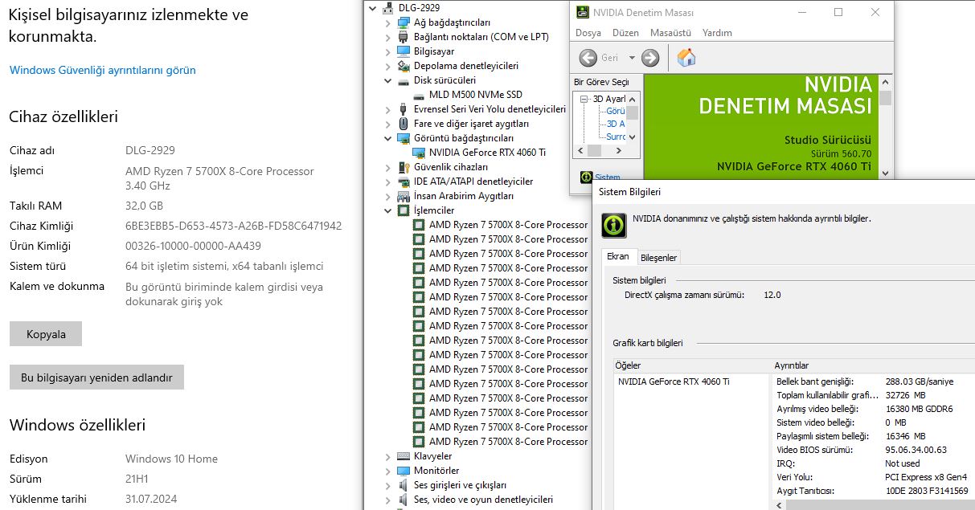Open the Düzen menu
Screen dimensions: 975x510
click(x=625, y=33)
